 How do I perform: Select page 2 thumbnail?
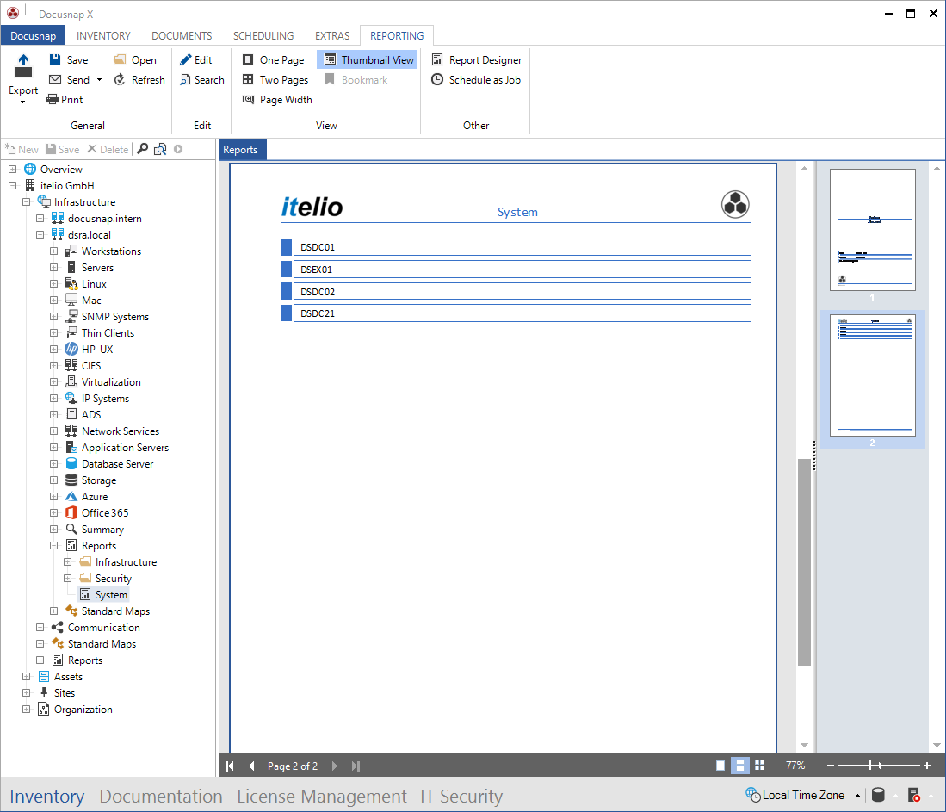872,375
